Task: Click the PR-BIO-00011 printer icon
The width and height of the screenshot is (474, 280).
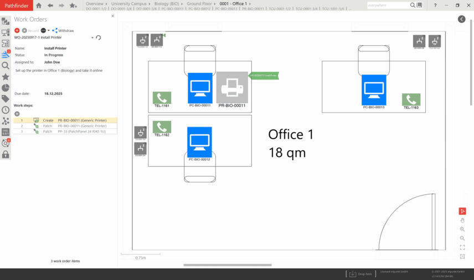Action: coord(232,87)
